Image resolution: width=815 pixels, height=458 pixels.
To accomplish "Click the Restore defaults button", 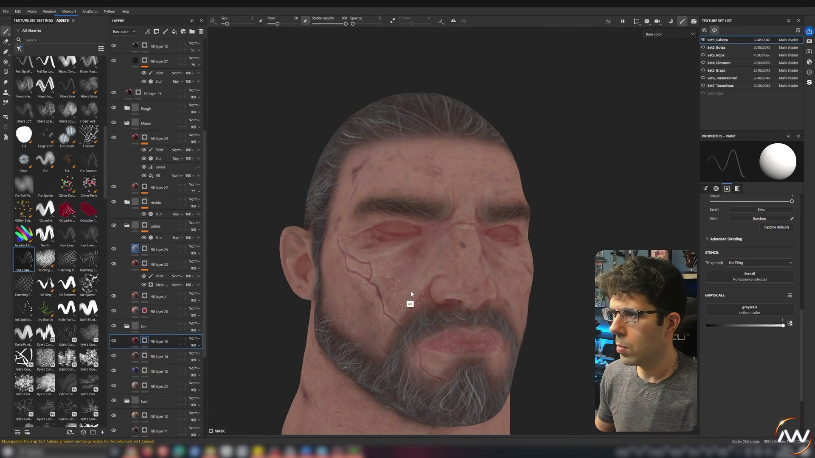I will point(776,227).
